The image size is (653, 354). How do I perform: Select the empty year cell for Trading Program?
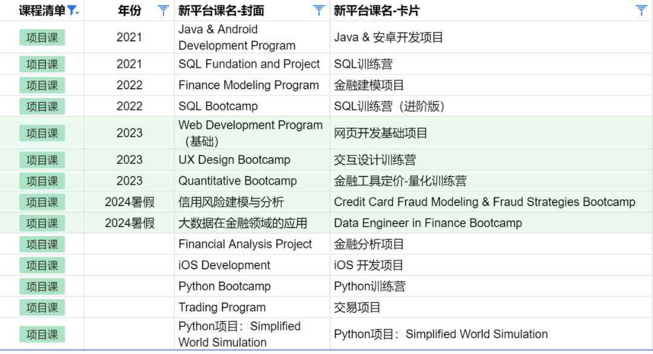click(129, 307)
